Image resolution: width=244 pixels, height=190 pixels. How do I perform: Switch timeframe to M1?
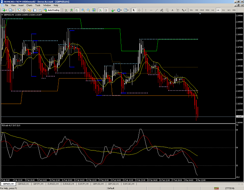point(191,10)
